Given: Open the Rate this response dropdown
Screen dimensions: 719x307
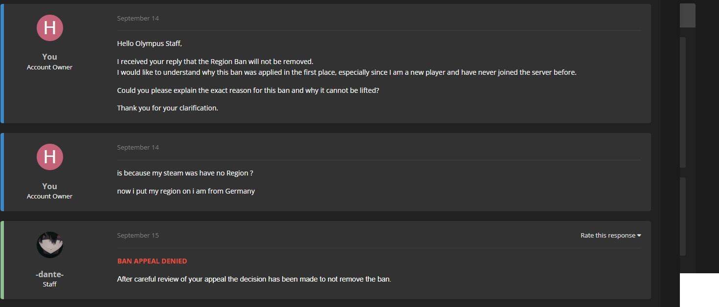Looking at the screenshot, I should coord(610,235).
